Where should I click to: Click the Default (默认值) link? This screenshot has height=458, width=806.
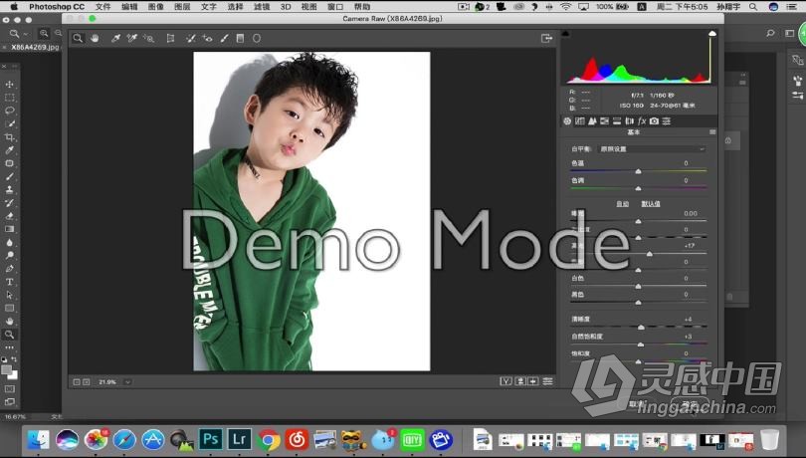[x=651, y=204]
